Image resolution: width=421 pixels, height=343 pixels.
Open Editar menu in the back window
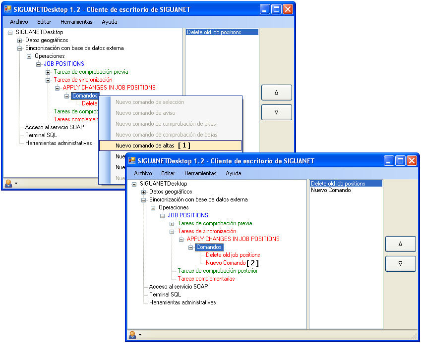44,22
